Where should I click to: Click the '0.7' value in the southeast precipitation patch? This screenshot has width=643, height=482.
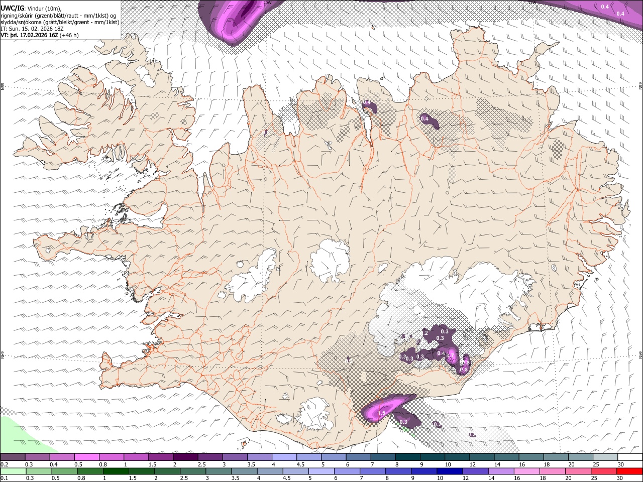451,356
